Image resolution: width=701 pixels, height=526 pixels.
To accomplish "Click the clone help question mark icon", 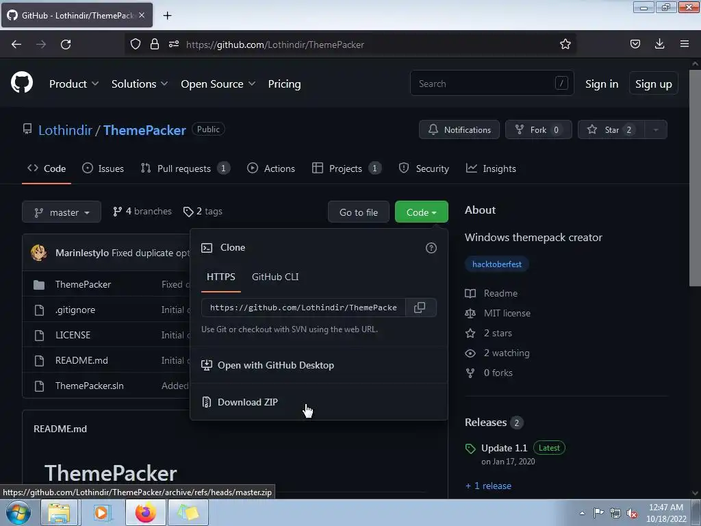I will (x=431, y=248).
